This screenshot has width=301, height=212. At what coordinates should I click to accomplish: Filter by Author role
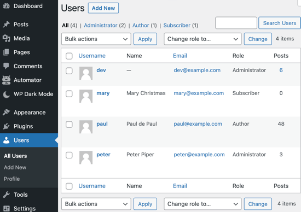pos(141,25)
